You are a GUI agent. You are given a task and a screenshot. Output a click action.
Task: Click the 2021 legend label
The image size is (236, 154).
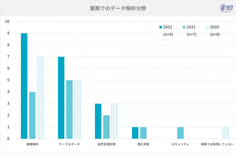tap(191, 27)
